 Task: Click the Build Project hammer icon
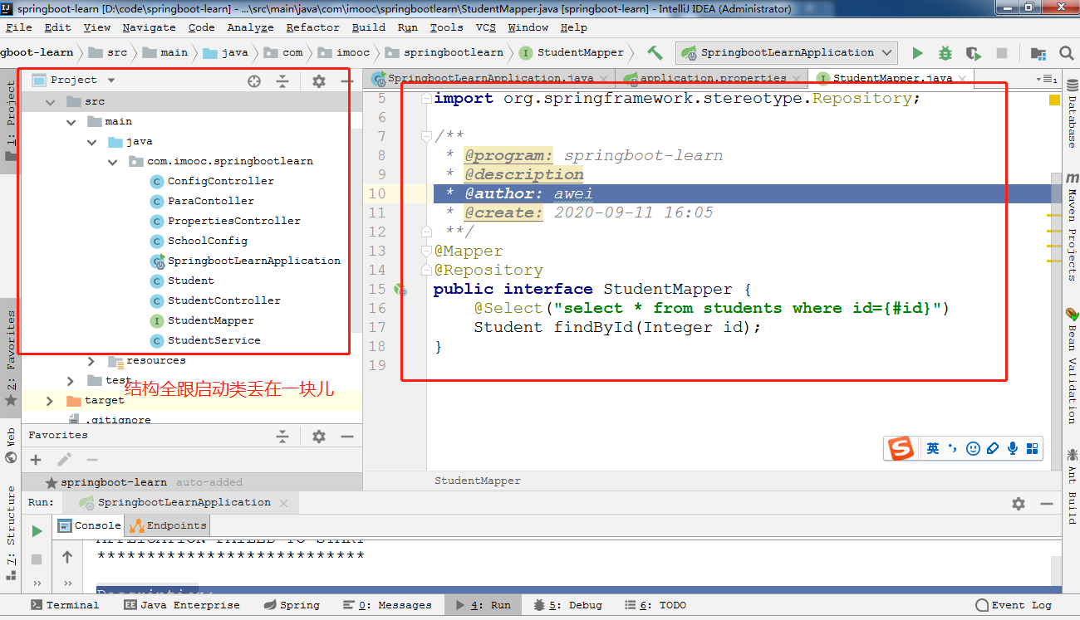point(655,52)
